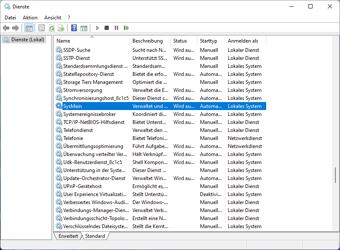The height and width of the screenshot is (250, 340).
Task: Open the Datei menu
Action: 11,18
